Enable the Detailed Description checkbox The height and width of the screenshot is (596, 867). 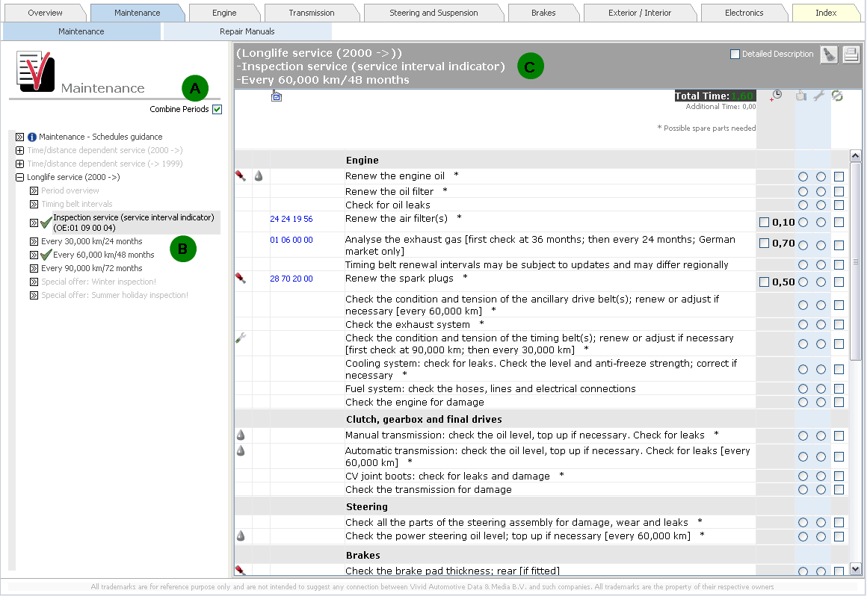tap(735, 54)
